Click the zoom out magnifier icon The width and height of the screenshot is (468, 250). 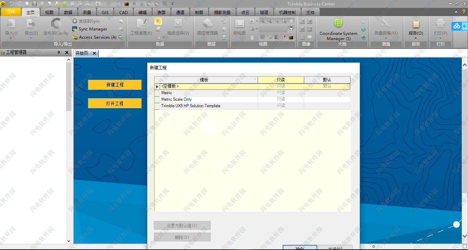[270, 21]
